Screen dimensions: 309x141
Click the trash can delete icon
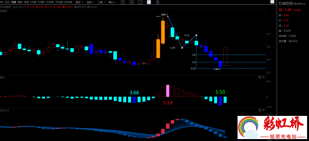[158, 2]
